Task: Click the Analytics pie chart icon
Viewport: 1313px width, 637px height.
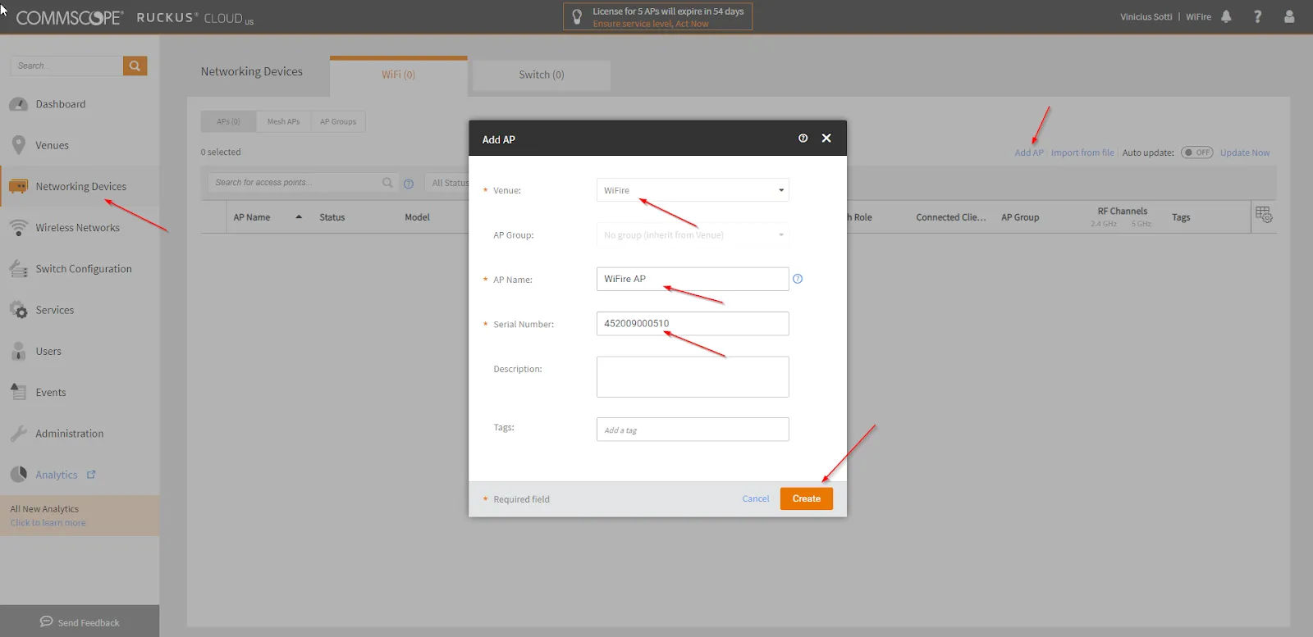Action: 18,475
